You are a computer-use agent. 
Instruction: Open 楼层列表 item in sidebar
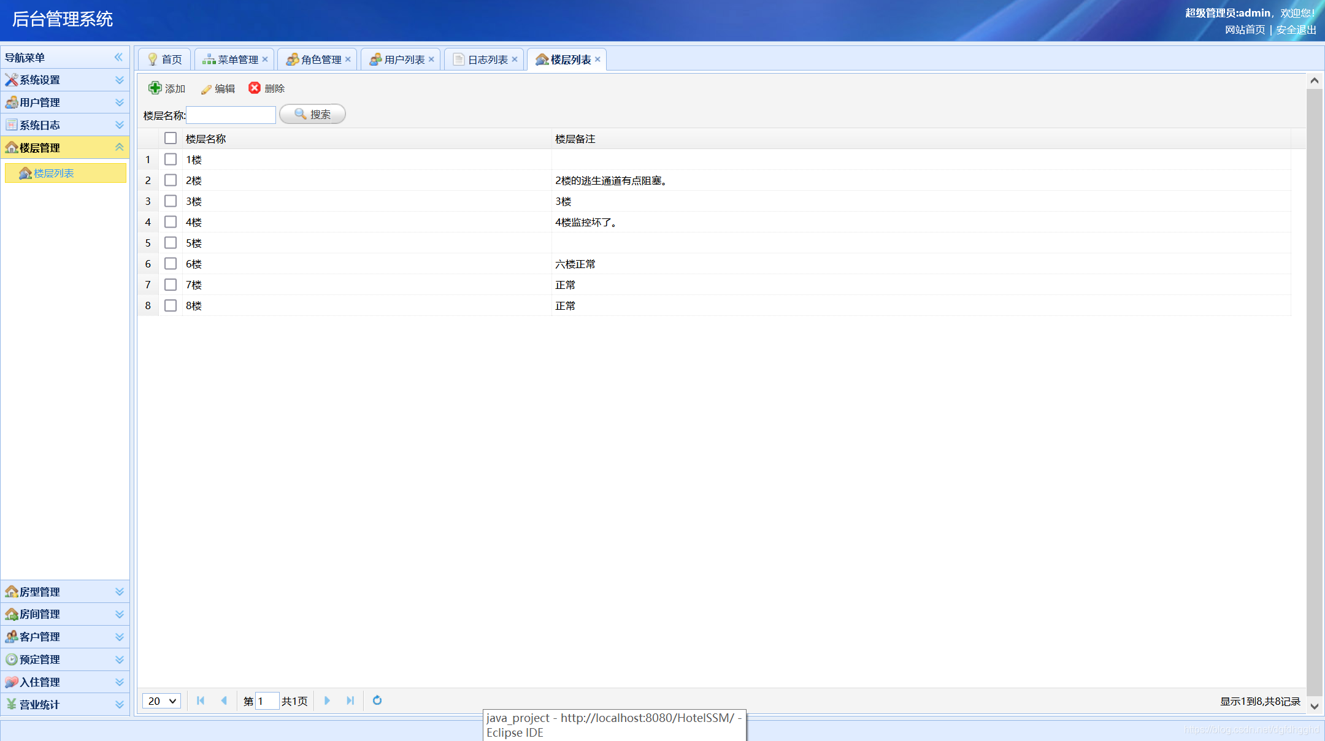pyautogui.click(x=66, y=173)
